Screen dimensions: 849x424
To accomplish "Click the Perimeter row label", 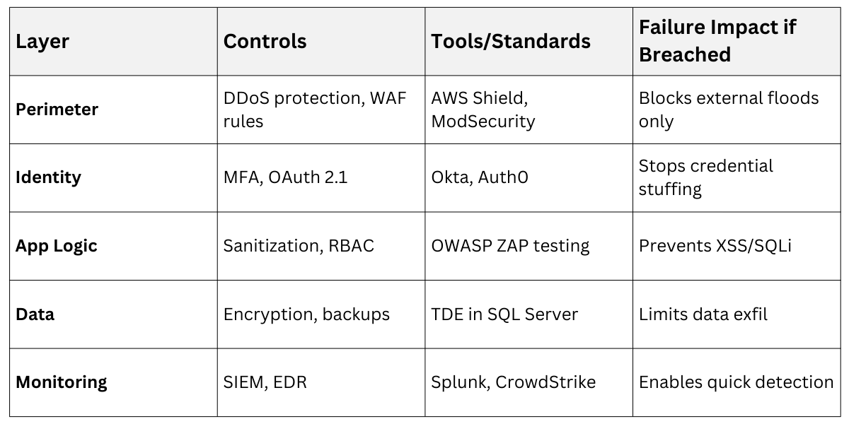I will click(x=57, y=110).
